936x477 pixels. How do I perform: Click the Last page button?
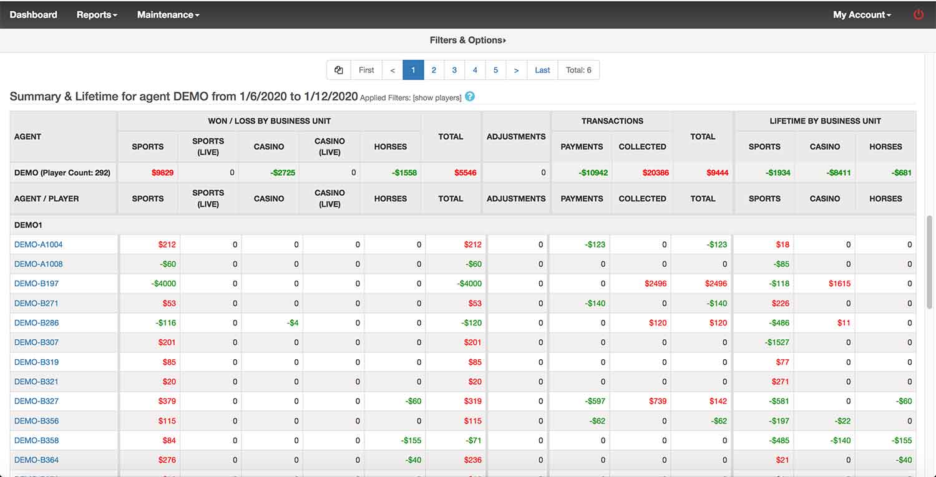click(542, 70)
